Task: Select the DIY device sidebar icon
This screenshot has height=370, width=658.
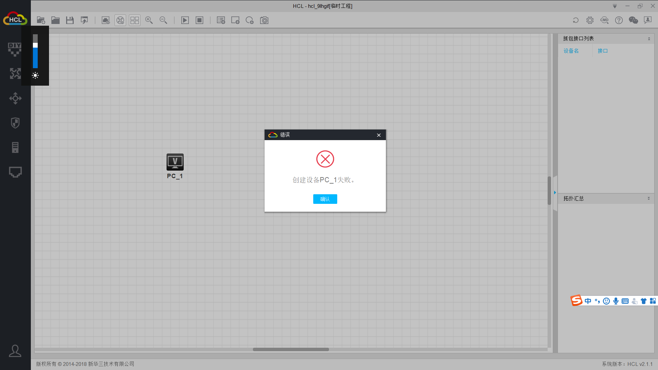Action: (15, 49)
